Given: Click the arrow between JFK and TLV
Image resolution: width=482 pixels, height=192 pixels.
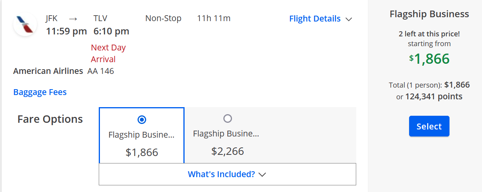Looking at the screenshot, I should (73, 18).
